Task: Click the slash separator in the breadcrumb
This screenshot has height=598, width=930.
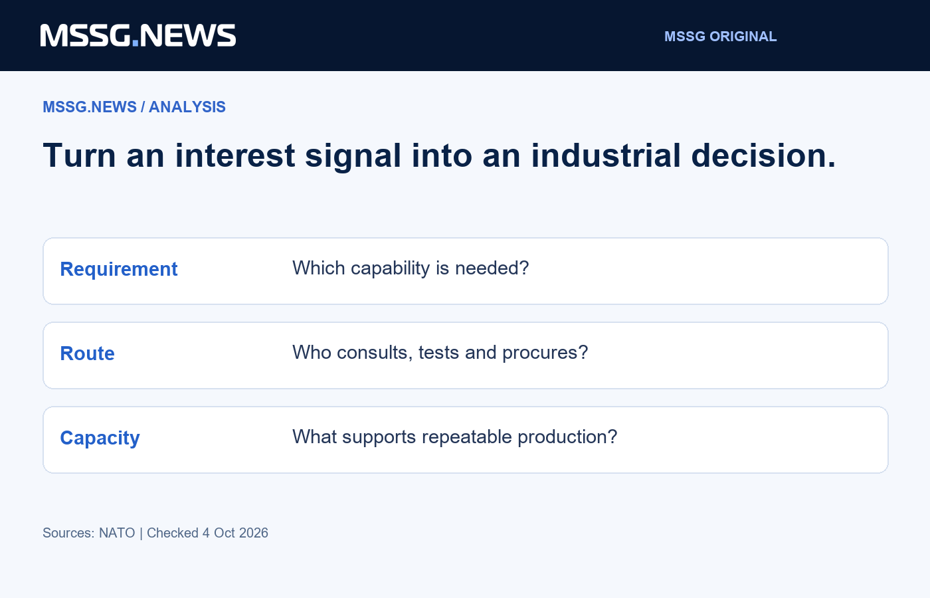Action: [143, 107]
